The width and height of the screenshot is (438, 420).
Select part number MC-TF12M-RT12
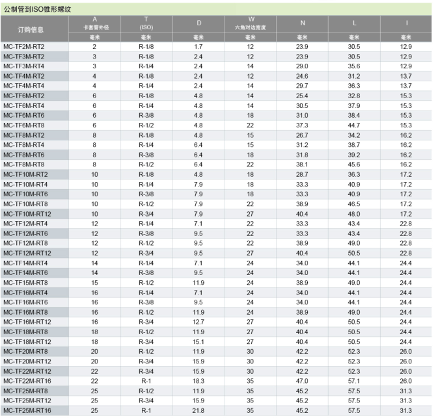click(27, 254)
